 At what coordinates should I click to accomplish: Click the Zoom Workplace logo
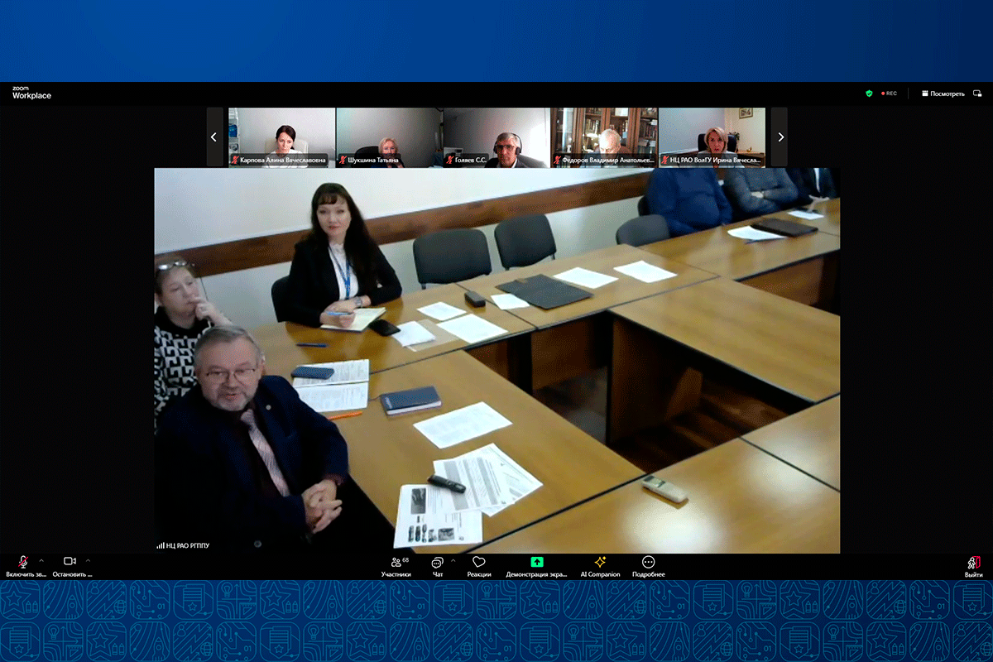pyautogui.click(x=31, y=93)
